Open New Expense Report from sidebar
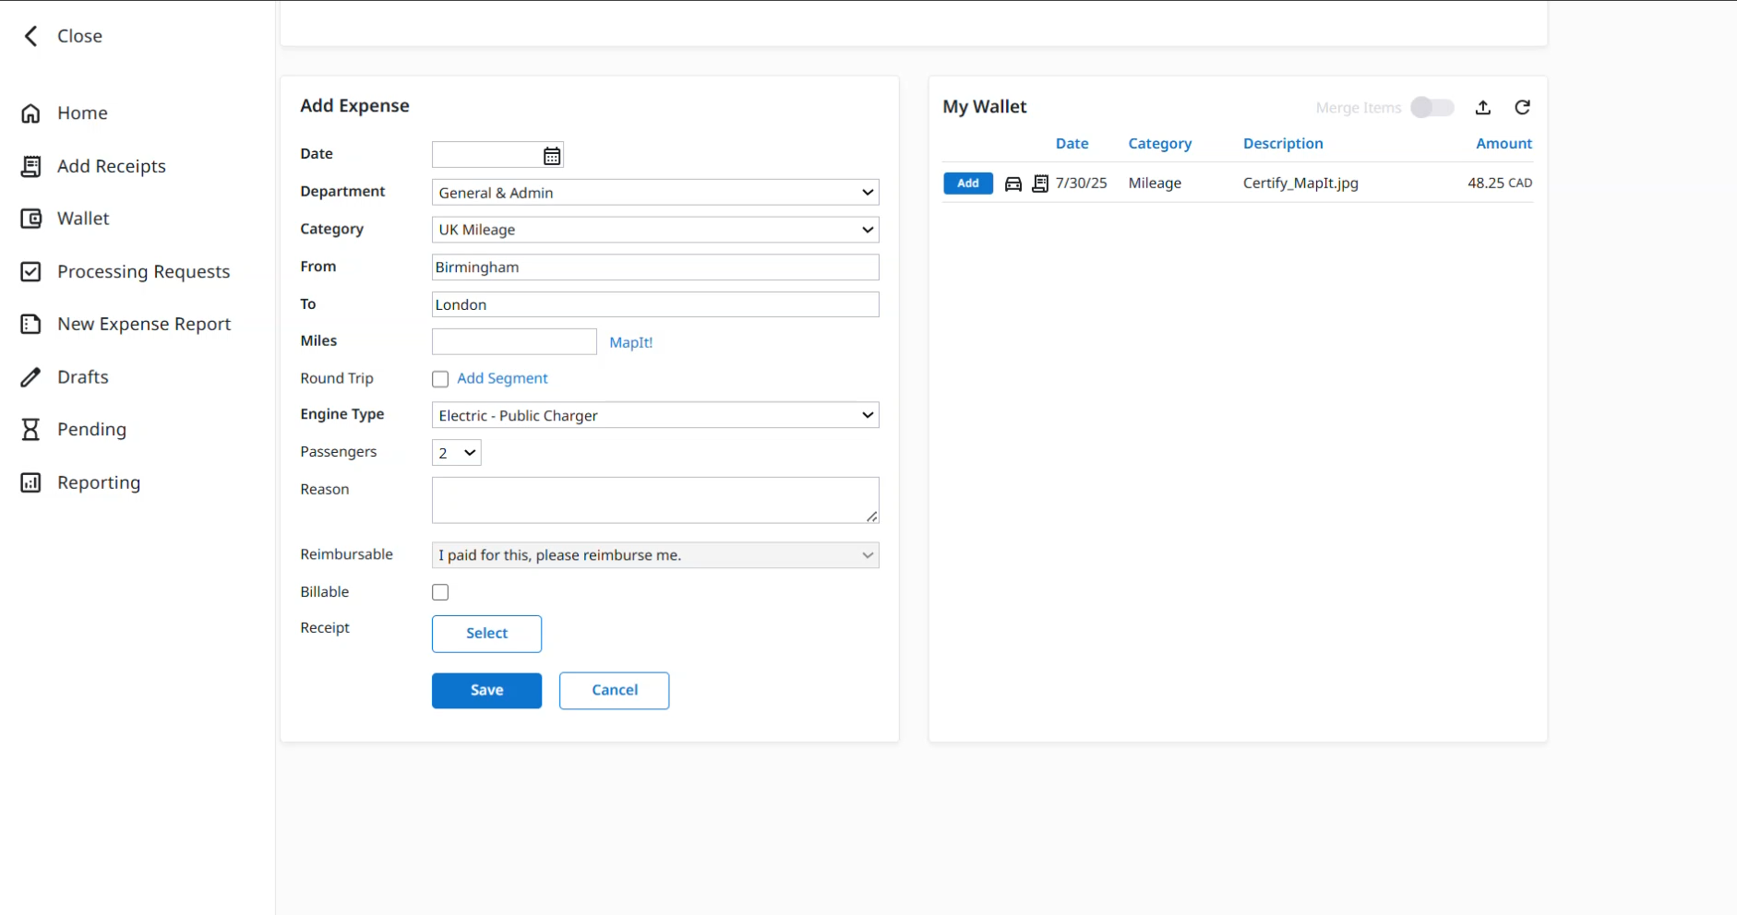1737x915 pixels. click(x=144, y=325)
